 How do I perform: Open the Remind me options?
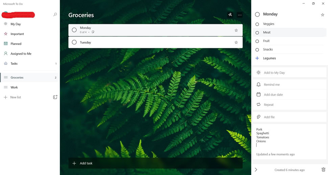(290, 85)
